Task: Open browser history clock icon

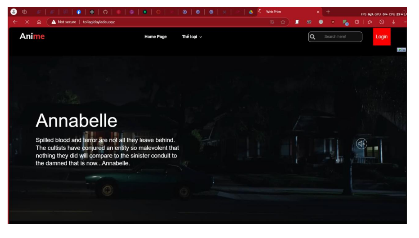Action: click(x=381, y=22)
